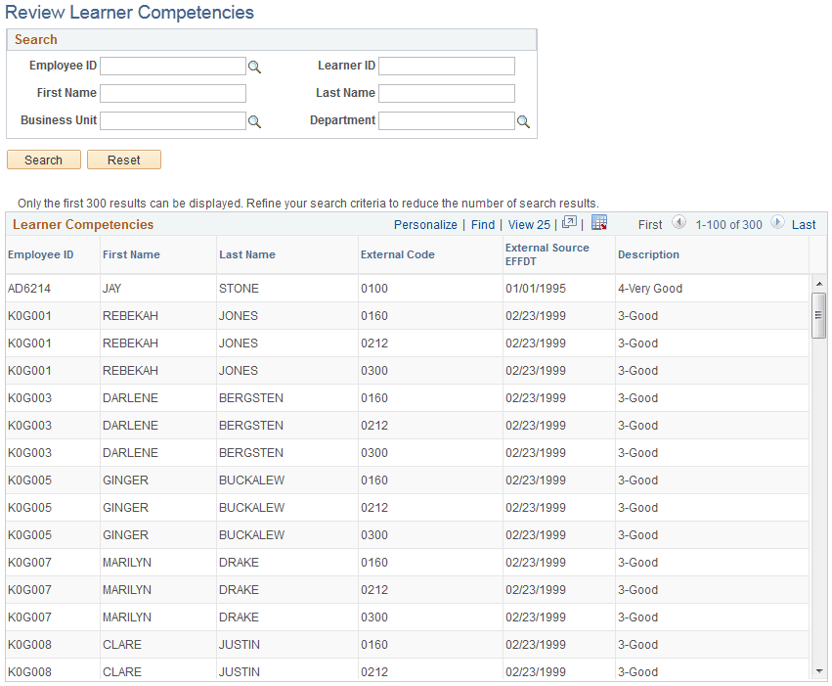Viewport: 832px width, 686px height.
Task: Select 0160 code in MARILYN DRAKE row
Action: point(374,563)
